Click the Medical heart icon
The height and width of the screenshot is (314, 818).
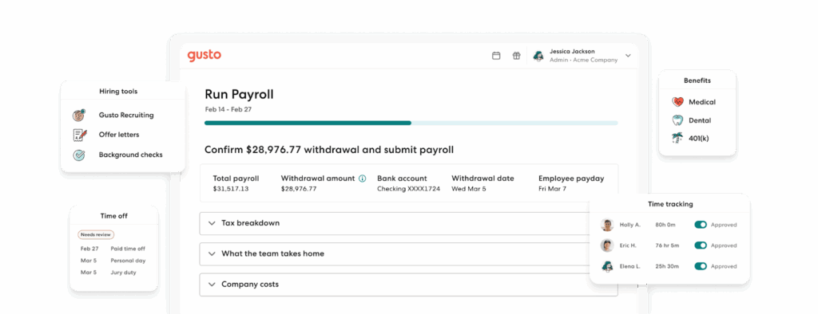pyautogui.click(x=677, y=102)
